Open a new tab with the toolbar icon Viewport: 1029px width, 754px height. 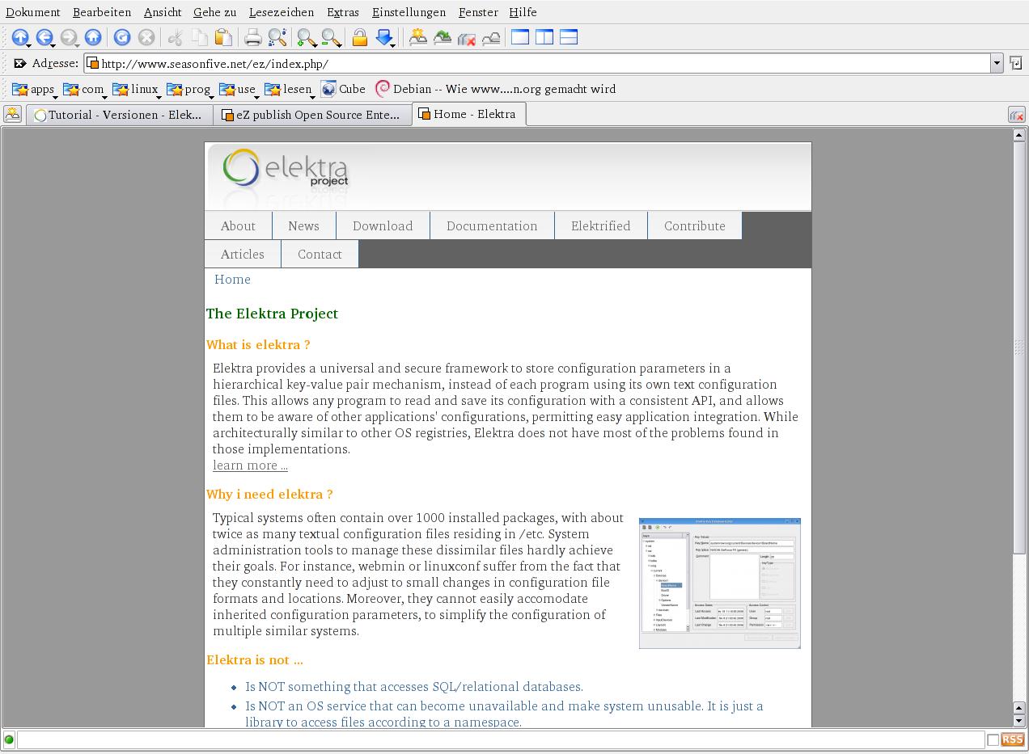point(418,37)
